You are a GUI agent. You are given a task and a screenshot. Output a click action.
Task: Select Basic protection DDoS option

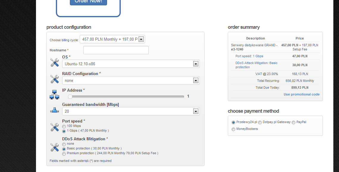(64, 149)
